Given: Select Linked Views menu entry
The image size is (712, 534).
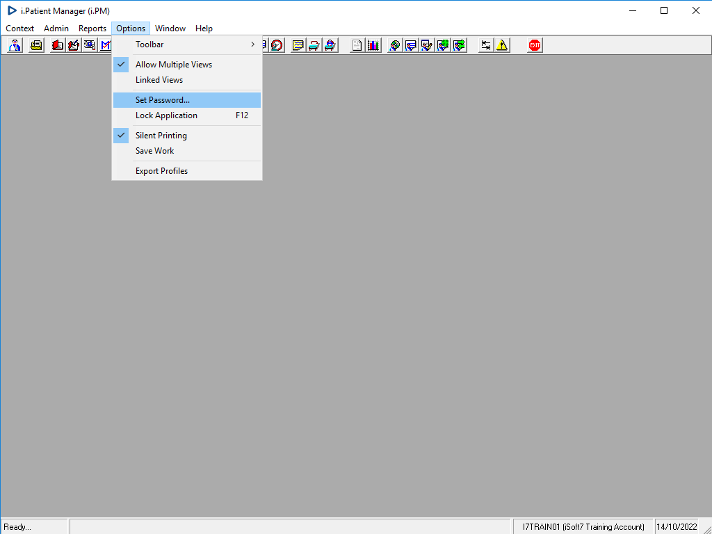Looking at the screenshot, I should 186,80.
